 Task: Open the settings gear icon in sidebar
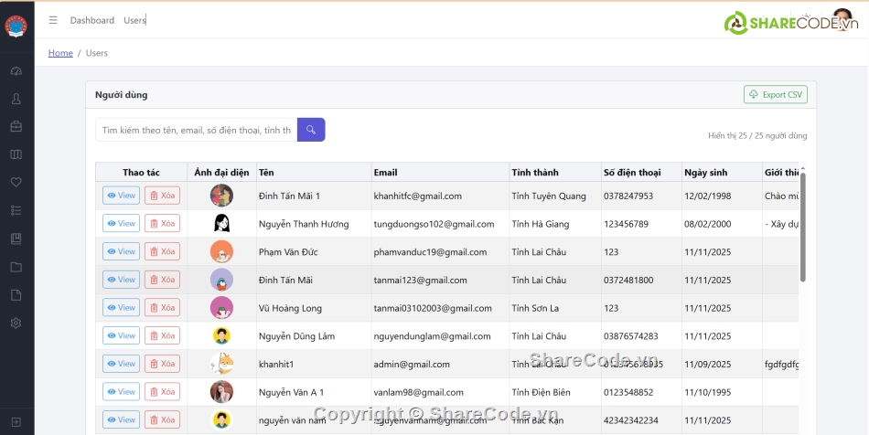click(16, 323)
